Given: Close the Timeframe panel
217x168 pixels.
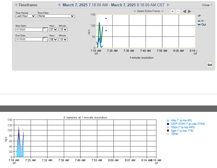Looking at the screenshot, I should pos(207,5).
